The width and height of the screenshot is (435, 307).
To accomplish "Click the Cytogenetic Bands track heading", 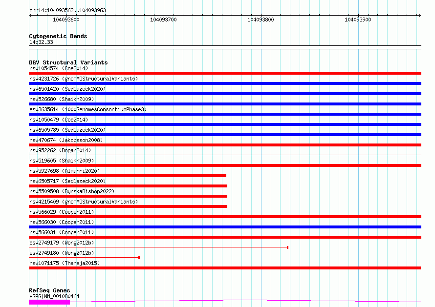I will pyautogui.click(x=58, y=36).
